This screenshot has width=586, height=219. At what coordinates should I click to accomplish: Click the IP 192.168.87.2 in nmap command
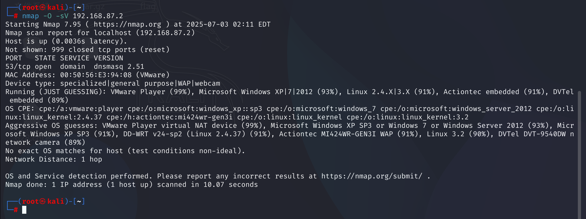(98, 16)
